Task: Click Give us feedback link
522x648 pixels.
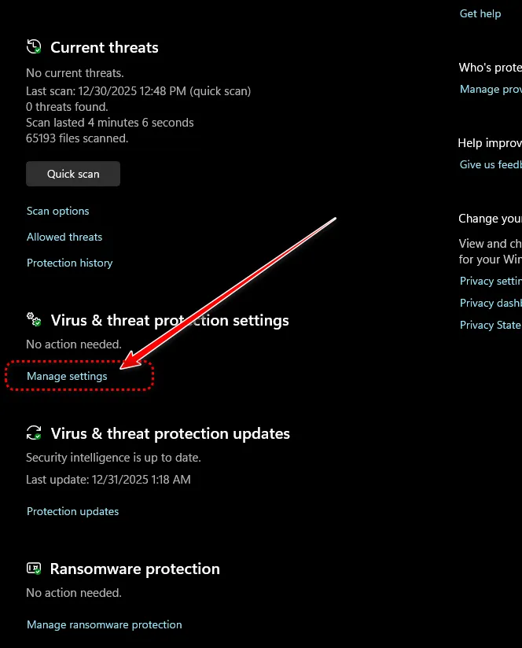Action: [491, 164]
